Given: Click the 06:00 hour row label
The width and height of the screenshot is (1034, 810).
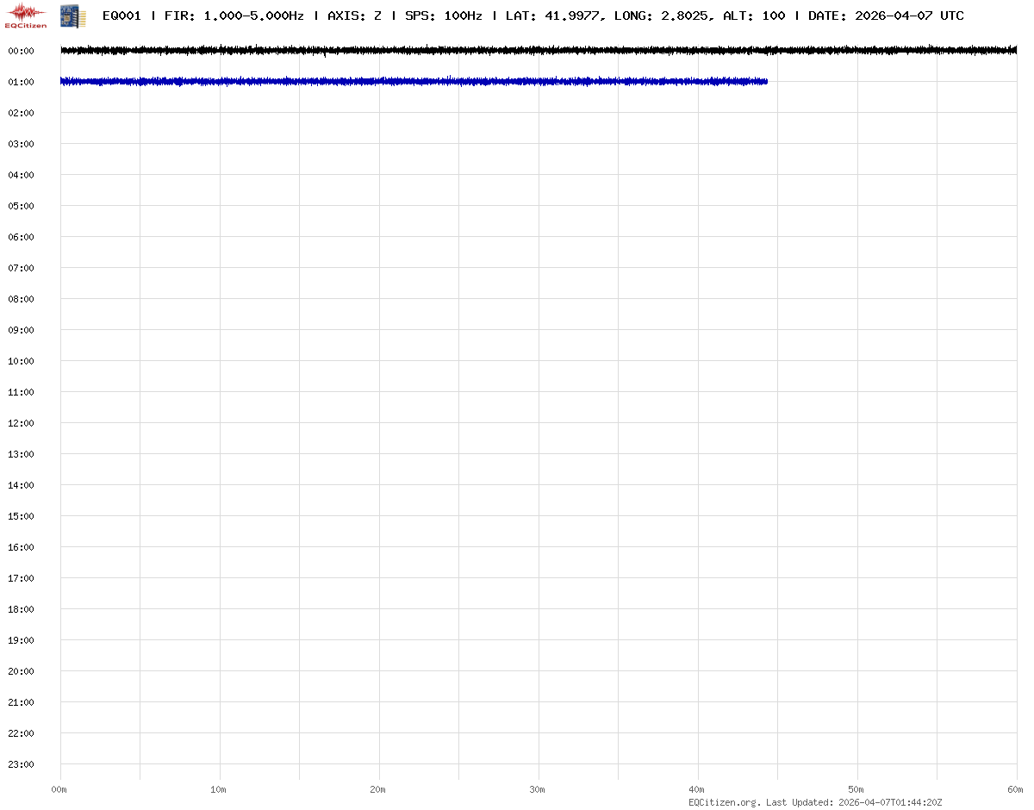Looking at the screenshot, I should pos(21,237).
